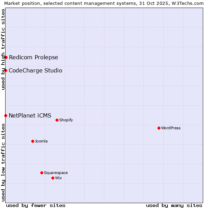208x208 pixels.
Task: Click the 'used by fewer sites' axis label
Action: 36,205
